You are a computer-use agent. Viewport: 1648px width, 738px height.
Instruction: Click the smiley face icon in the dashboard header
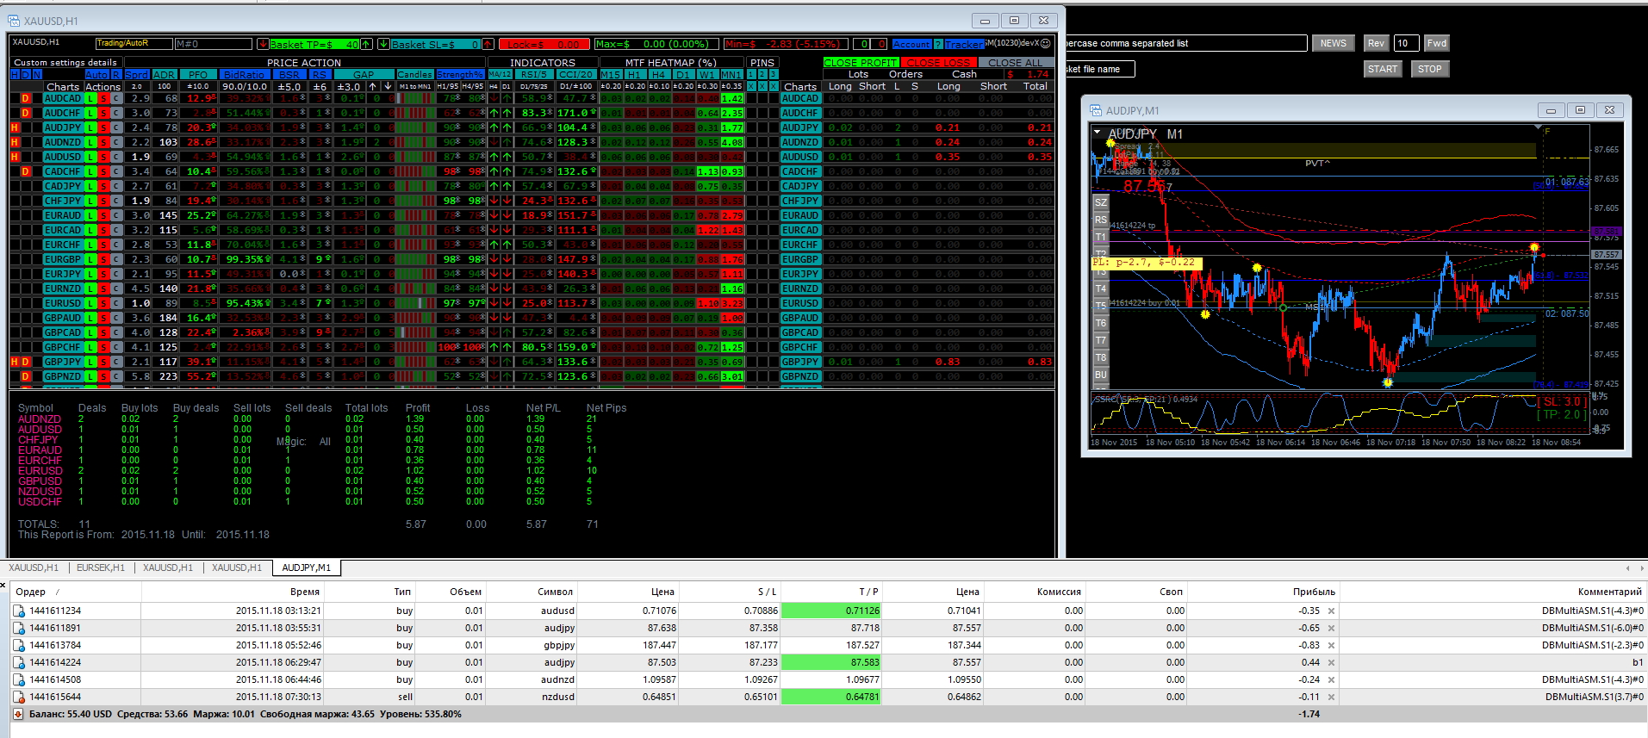[1046, 43]
